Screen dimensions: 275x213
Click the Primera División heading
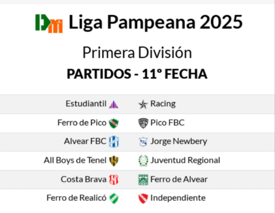coord(137,53)
